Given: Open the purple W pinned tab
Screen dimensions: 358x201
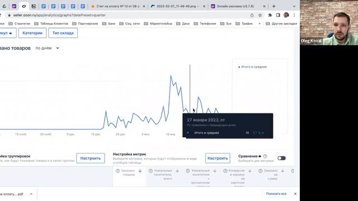Looking at the screenshot, I should [14, 6].
